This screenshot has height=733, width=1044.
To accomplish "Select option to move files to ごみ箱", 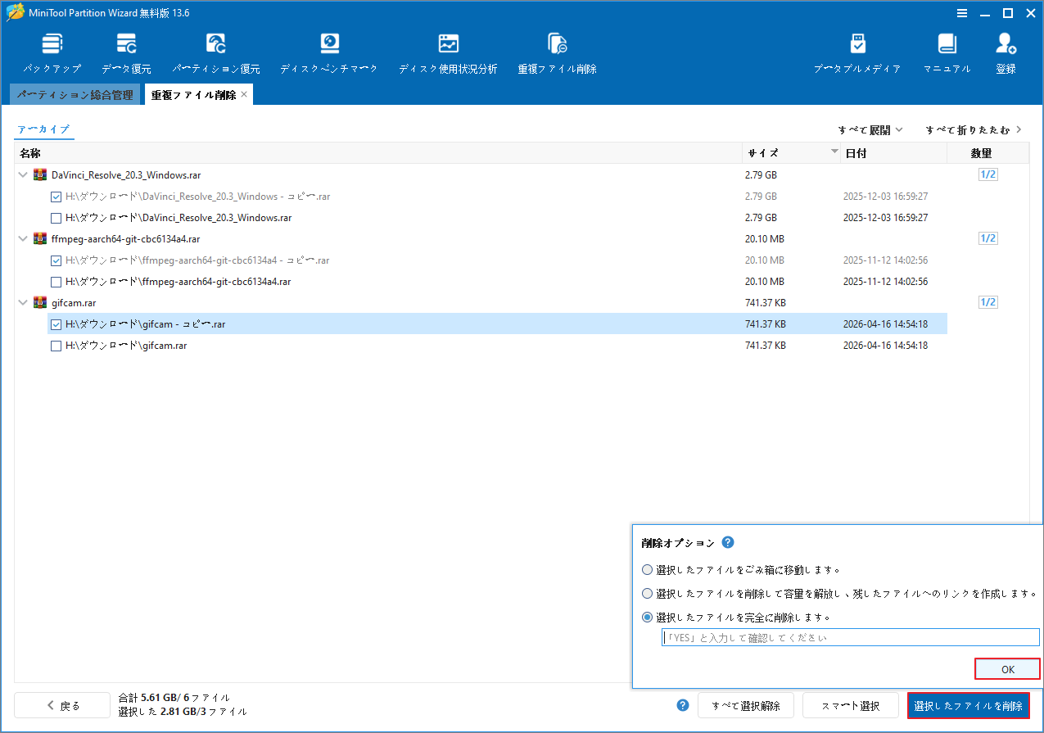I will pos(648,569).
